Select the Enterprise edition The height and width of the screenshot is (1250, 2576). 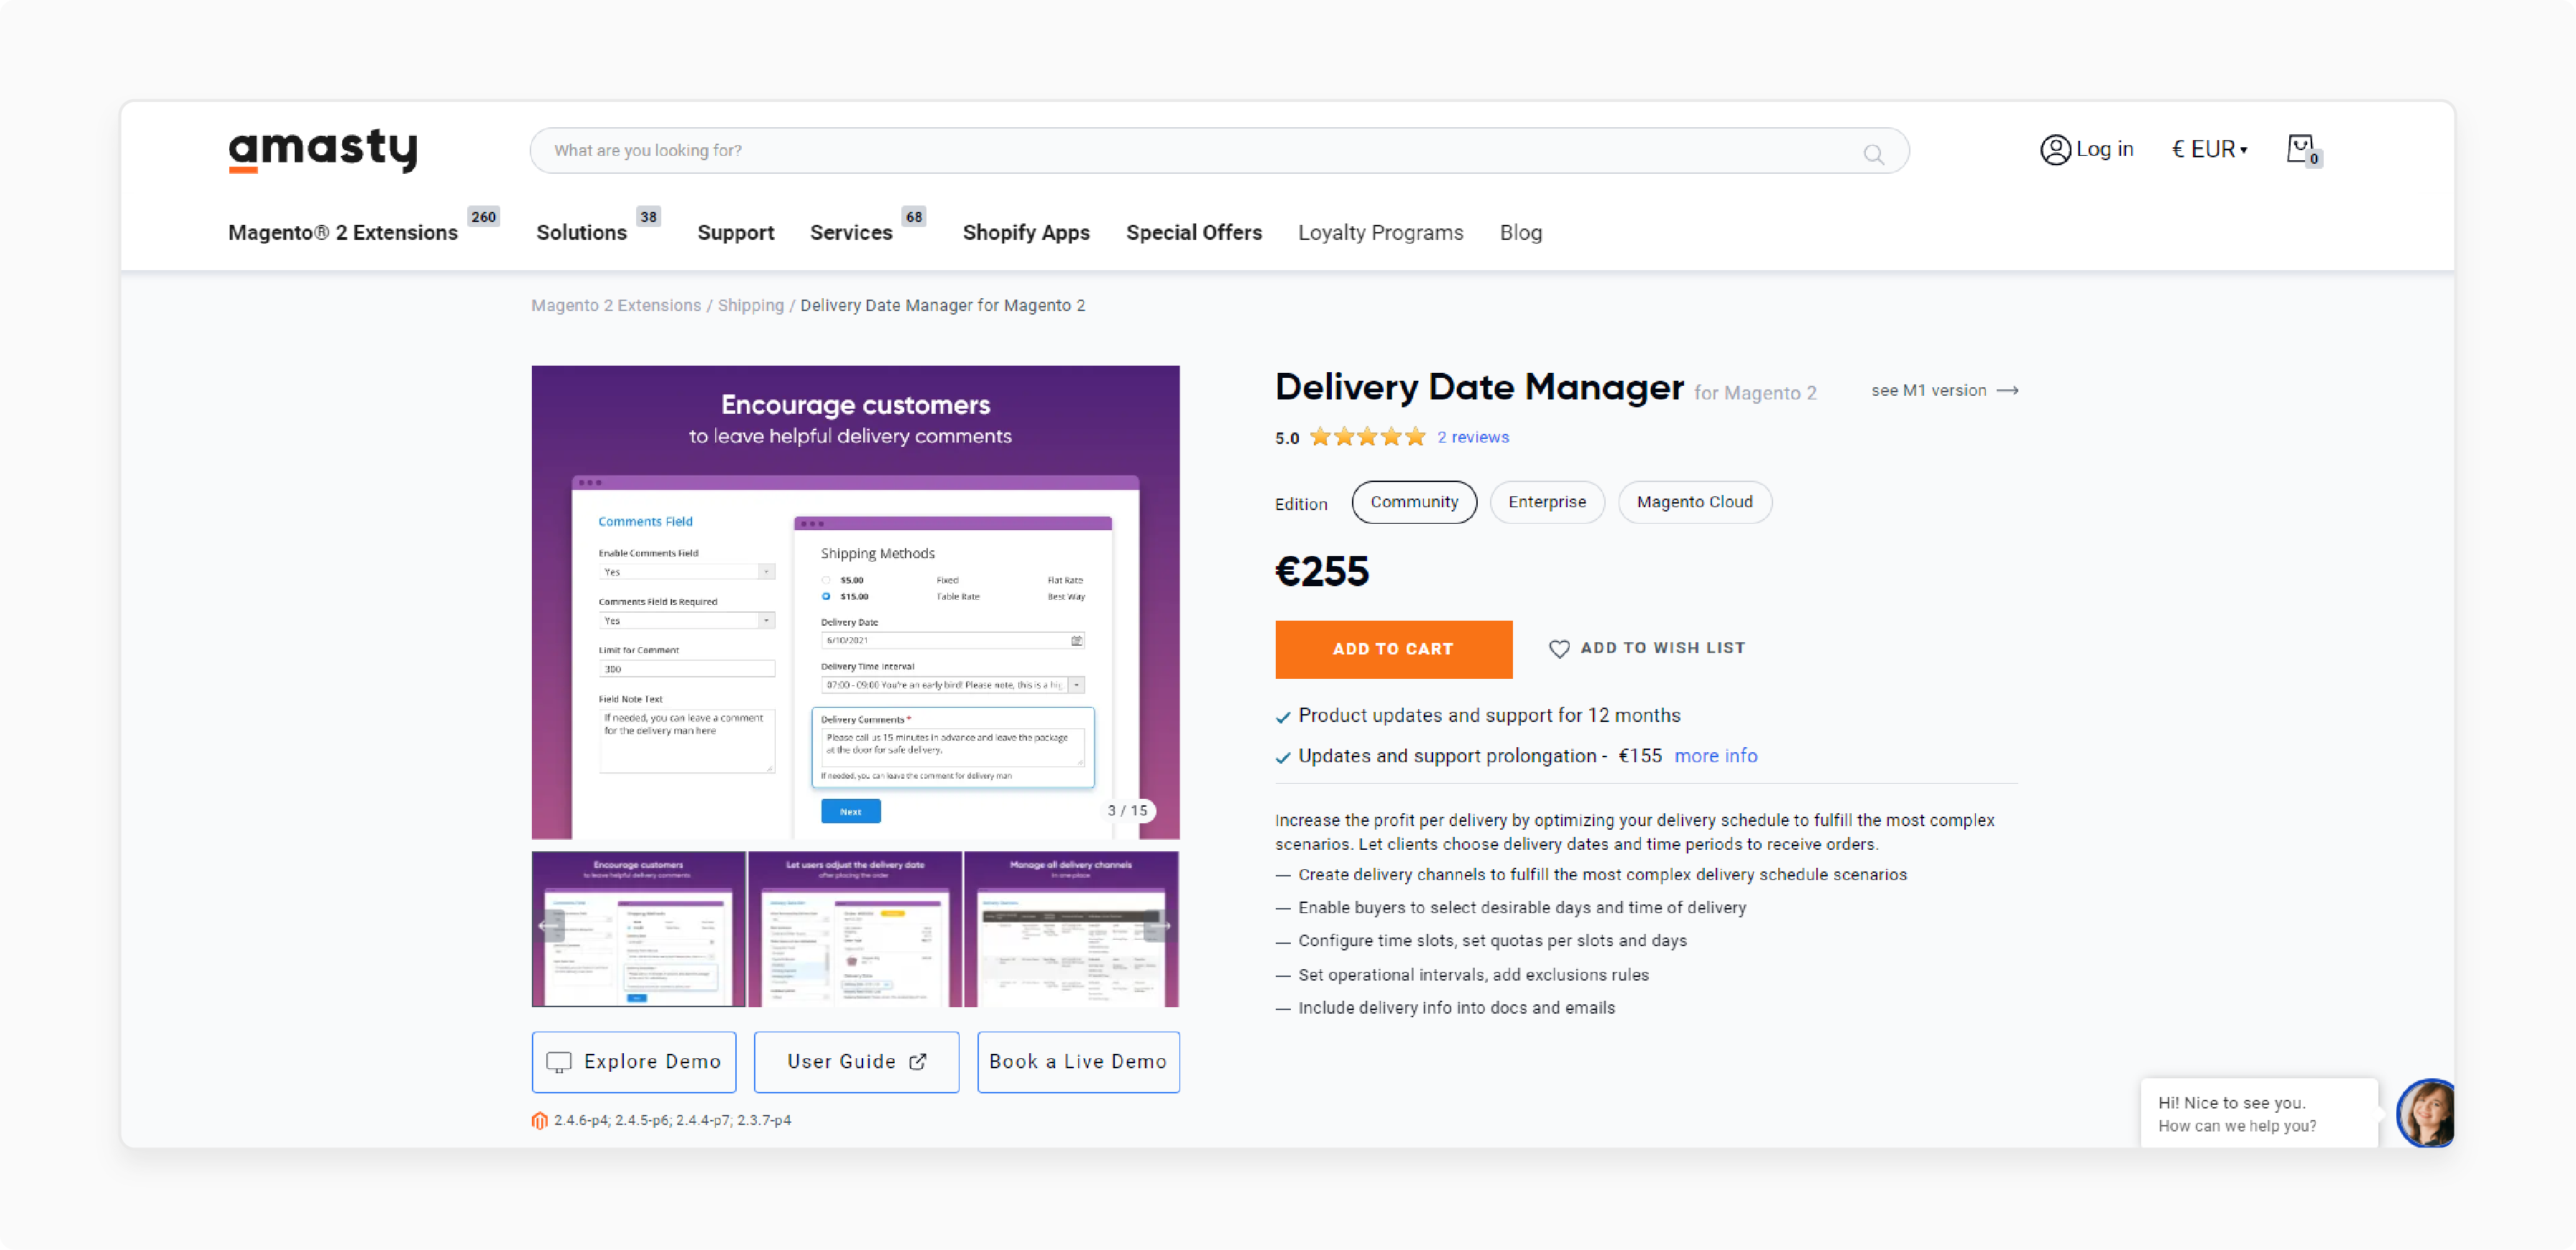[1547, 503]
